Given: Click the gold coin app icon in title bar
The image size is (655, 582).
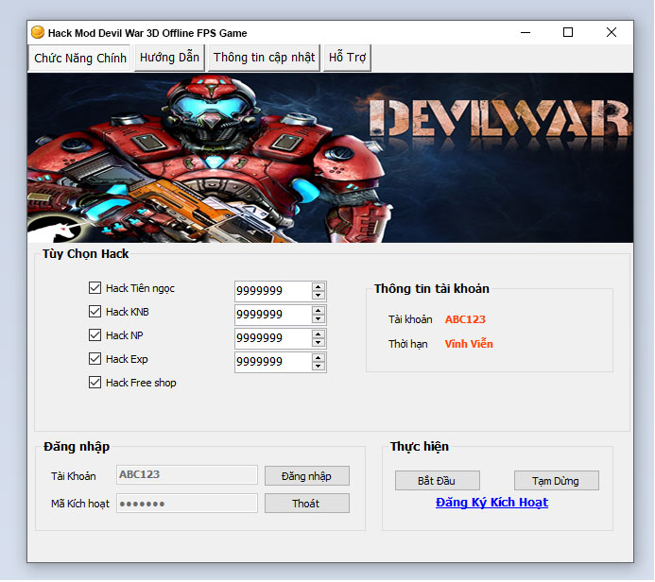Looking at the screenshot, I should (38, 32).
